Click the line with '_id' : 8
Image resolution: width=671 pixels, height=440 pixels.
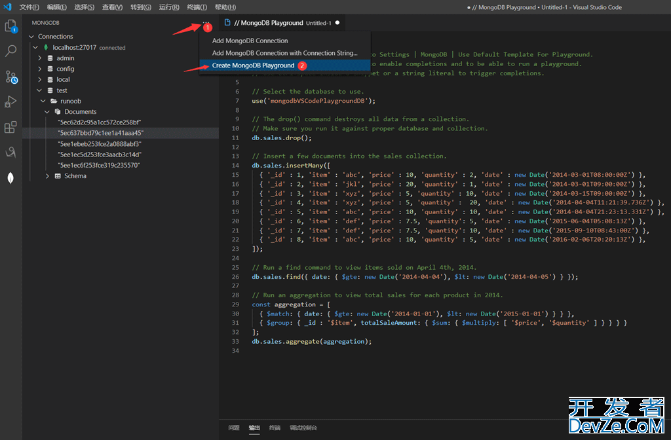452,240
